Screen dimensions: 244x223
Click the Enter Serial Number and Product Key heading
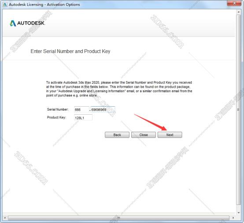70,51
